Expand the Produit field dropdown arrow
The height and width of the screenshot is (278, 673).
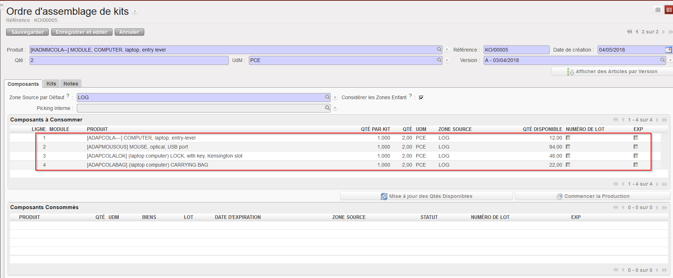coord(447,50)
